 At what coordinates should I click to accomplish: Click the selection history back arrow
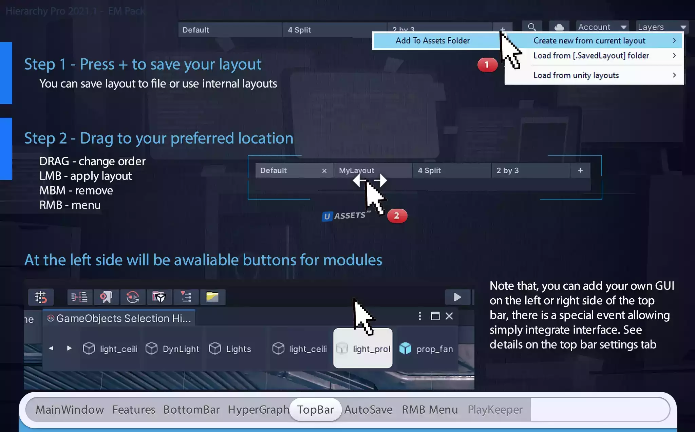pyautogui.click(x=51, y=348)
